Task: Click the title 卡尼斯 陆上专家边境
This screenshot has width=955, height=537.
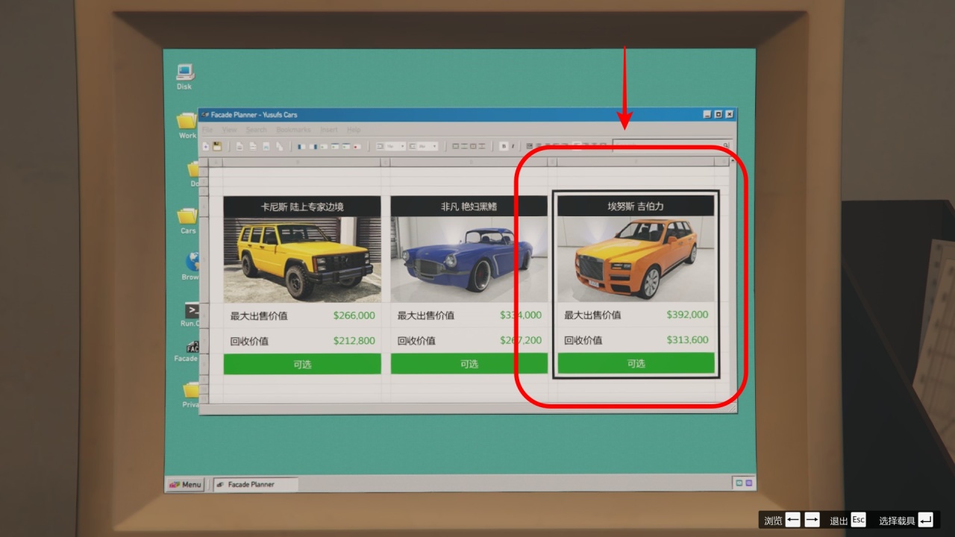Action: [x=302, y=207]
